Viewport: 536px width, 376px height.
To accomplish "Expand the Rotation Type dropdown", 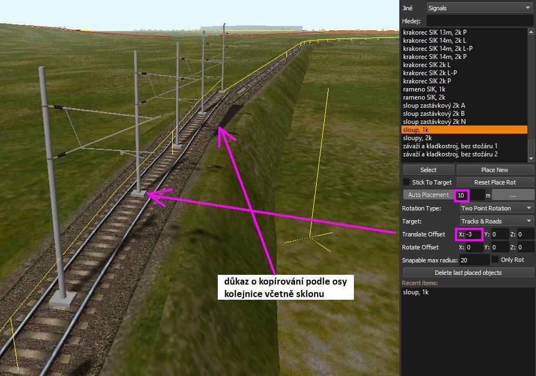I will coord(497,208).
